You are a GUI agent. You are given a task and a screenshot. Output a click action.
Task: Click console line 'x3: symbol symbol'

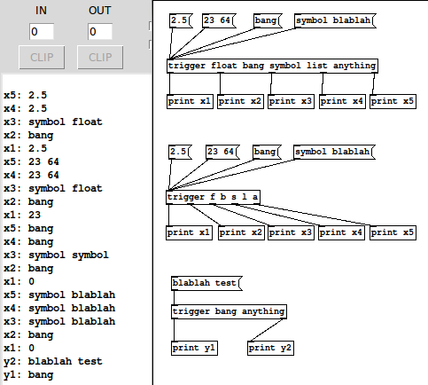(56, 255)
